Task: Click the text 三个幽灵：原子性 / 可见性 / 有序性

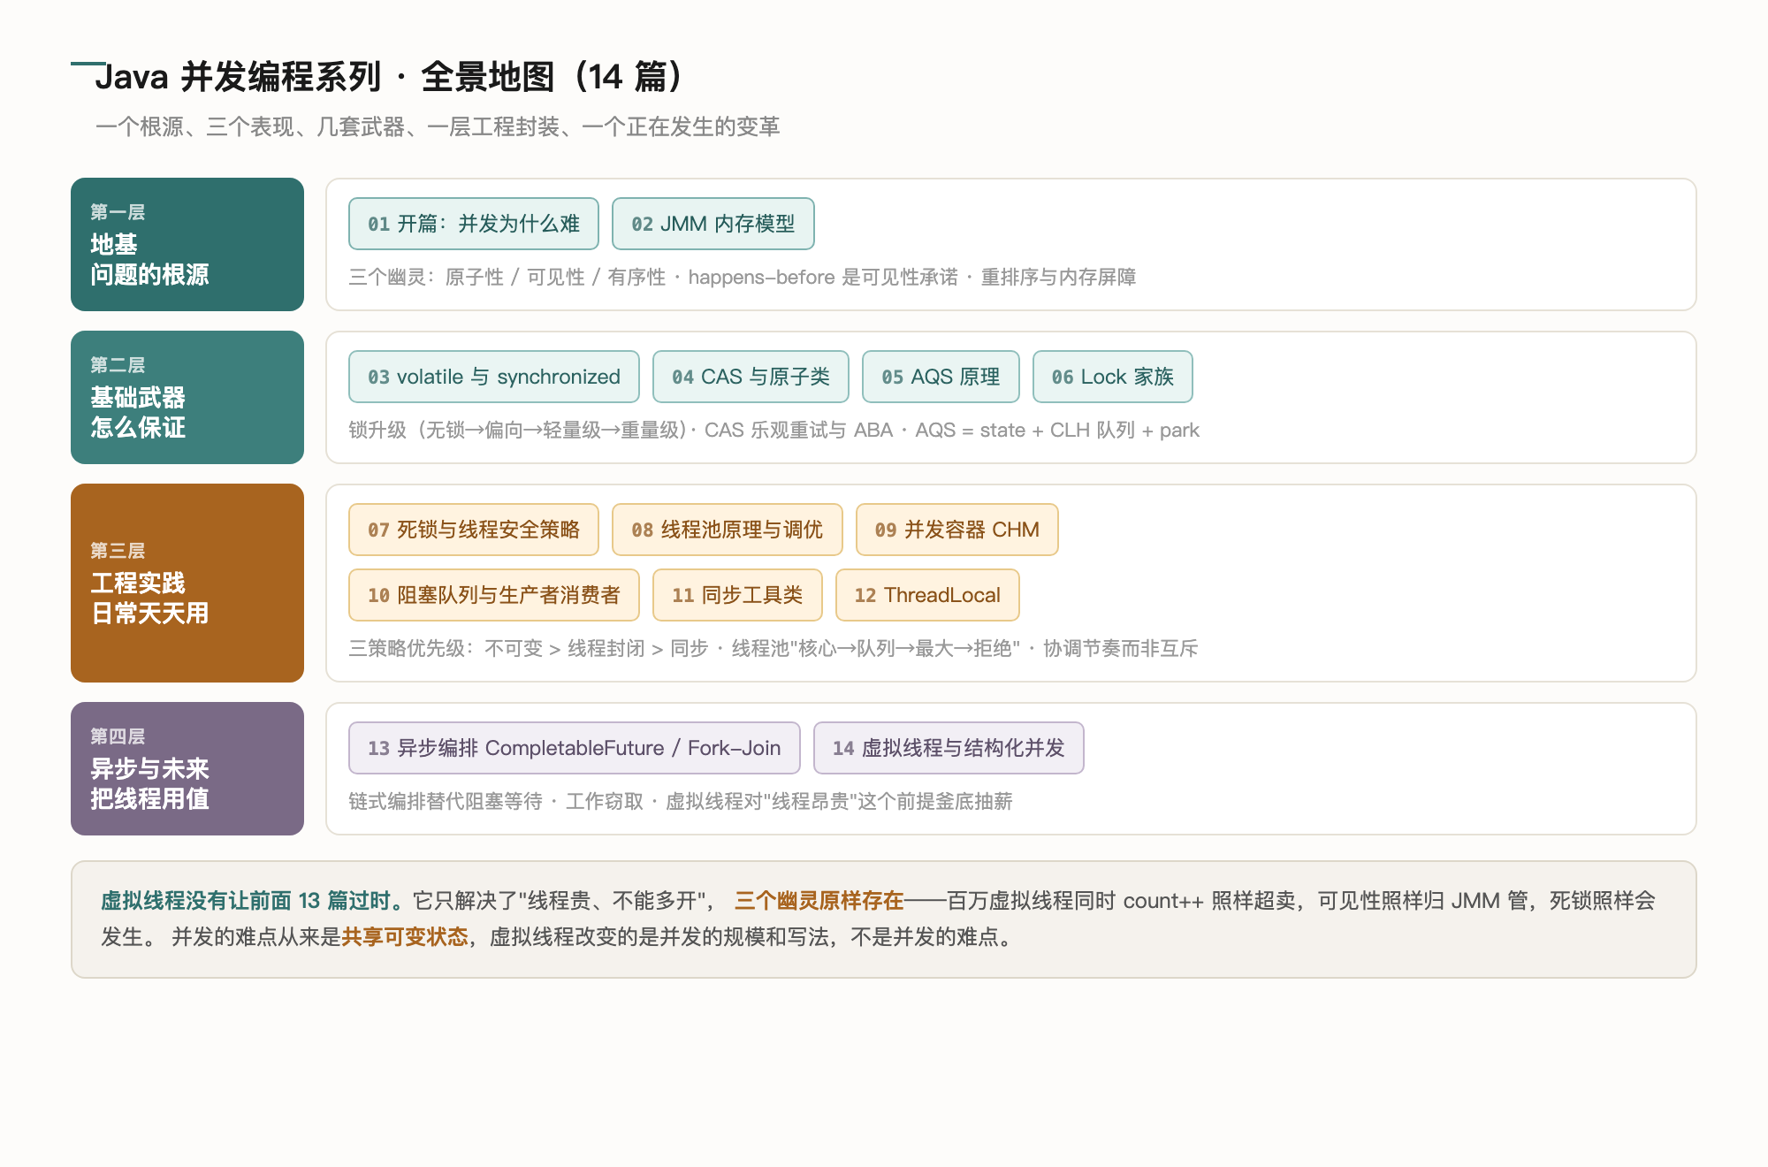Action: pyautogui.click(x=507, y=278)
